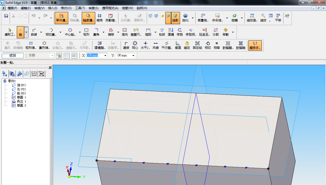Open the 視窗(W) menu

[127, 8]
